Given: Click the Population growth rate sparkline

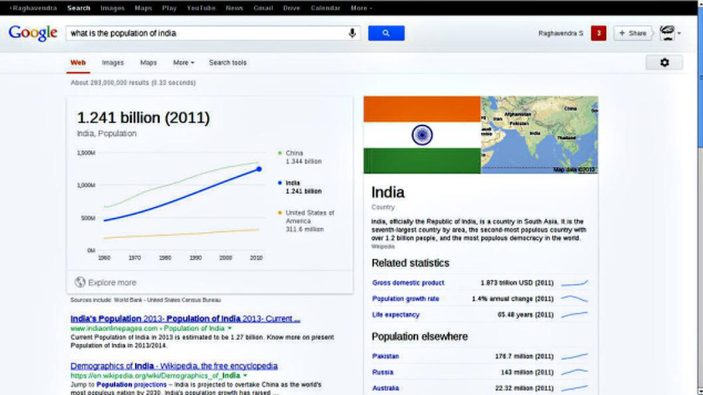Looking at the screenshot, I should [574, 299].
